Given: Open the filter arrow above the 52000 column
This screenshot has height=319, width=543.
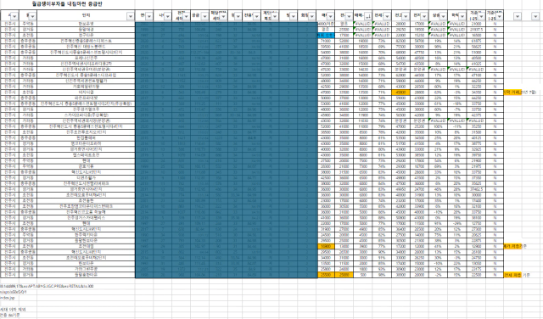Looking at the screenshot, I should [350, 16].
